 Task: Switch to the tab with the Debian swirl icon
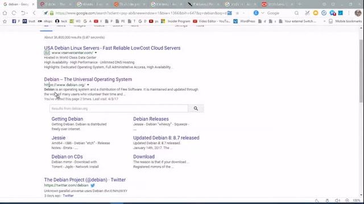tap(56, 4)
